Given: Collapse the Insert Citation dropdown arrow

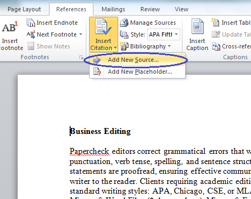Looking at the screenshot, I should coord(115,48).
